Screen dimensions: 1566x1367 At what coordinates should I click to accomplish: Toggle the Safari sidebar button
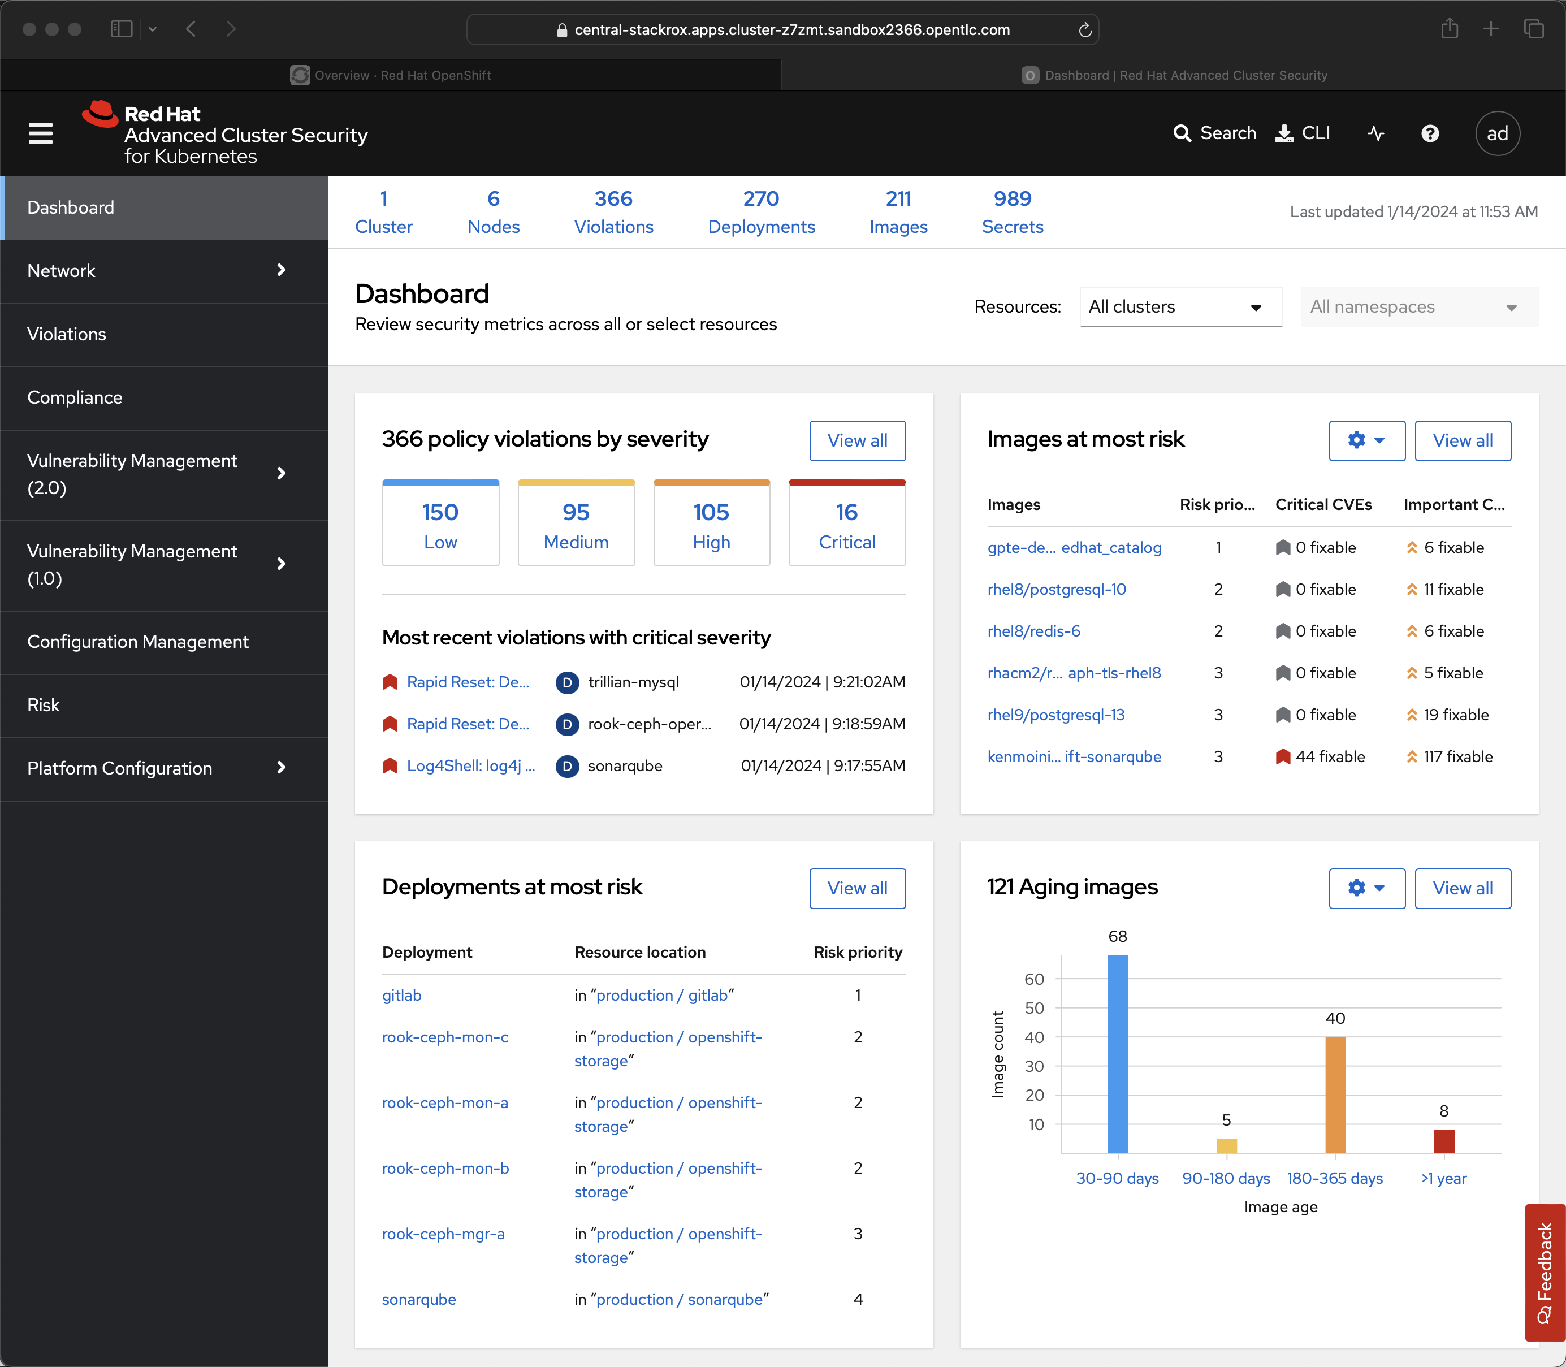pyautogui.click(x=122, y=29)
